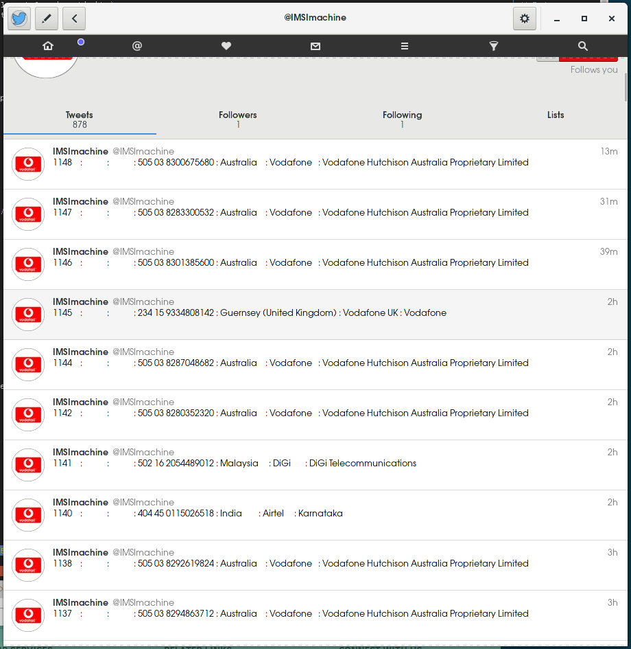
Task: Click avatar of tweet 1137
Action: pyautogui.click(x=28, y=615)
